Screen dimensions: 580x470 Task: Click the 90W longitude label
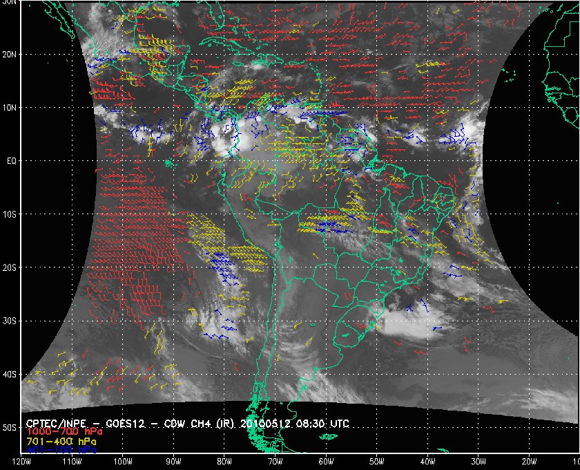(173, 462)
